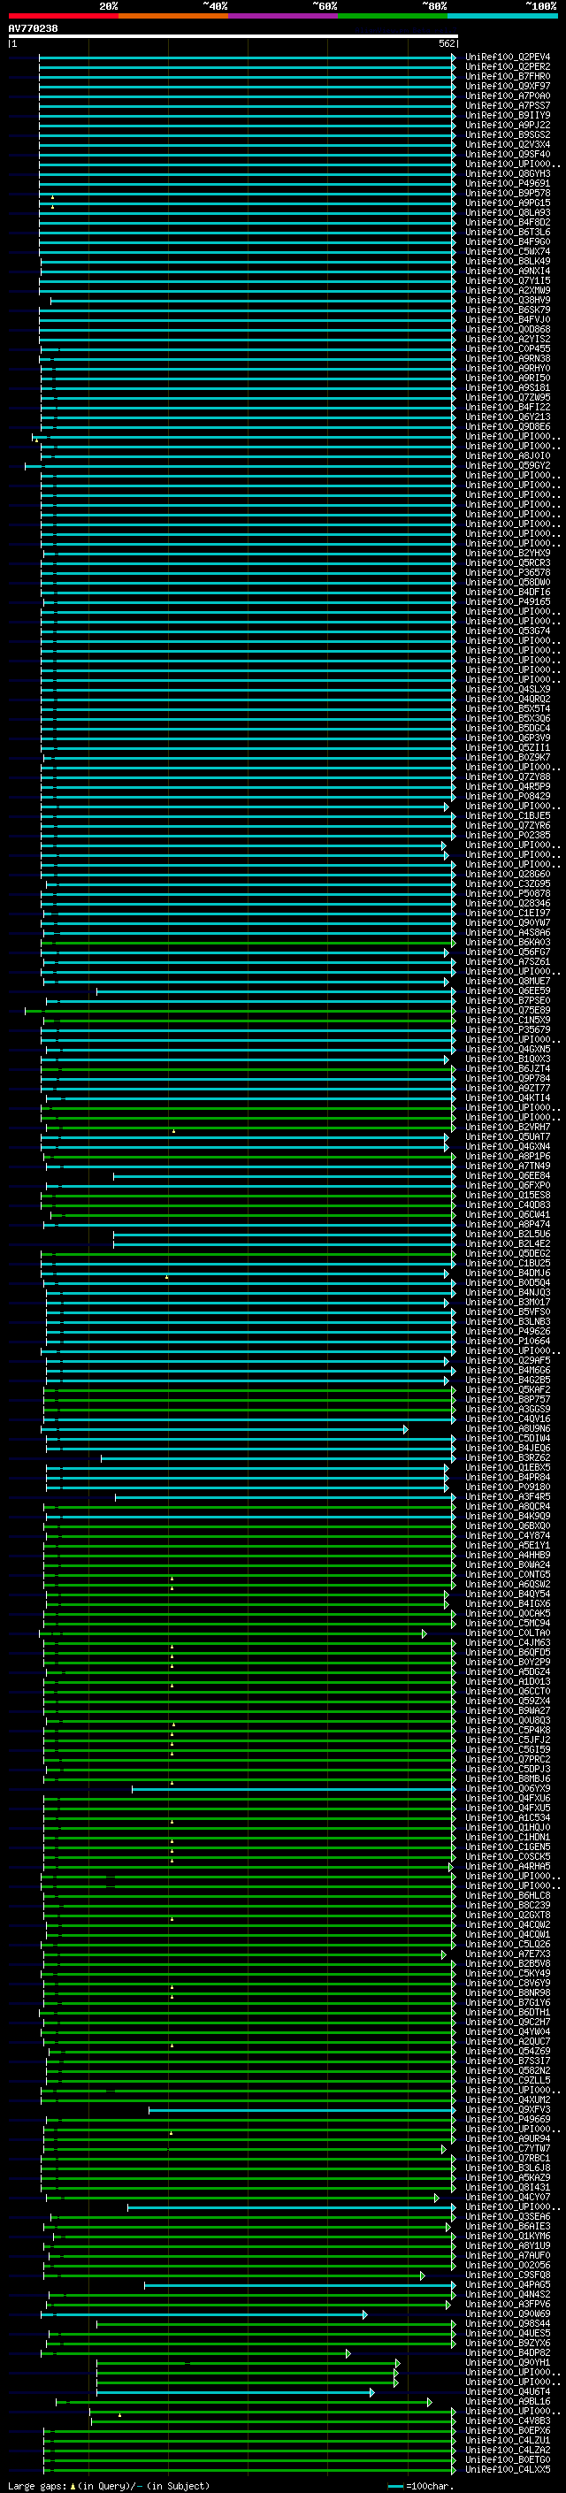Click the orange ~40% legend color bar
The height and width of the screenshot is (2493, 566).
pyautogui.click(x=173, y=17)
